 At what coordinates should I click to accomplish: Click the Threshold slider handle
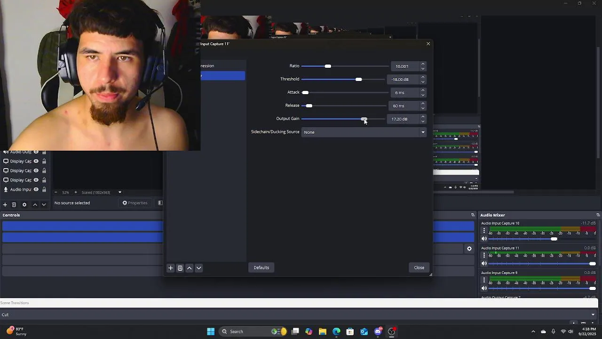click(359, 80)
